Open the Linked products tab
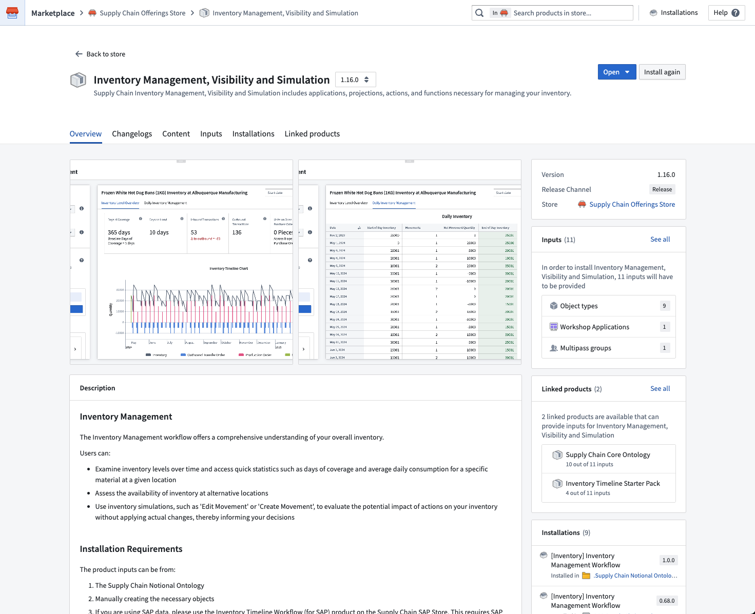755x614 pixels. (312, 134)
